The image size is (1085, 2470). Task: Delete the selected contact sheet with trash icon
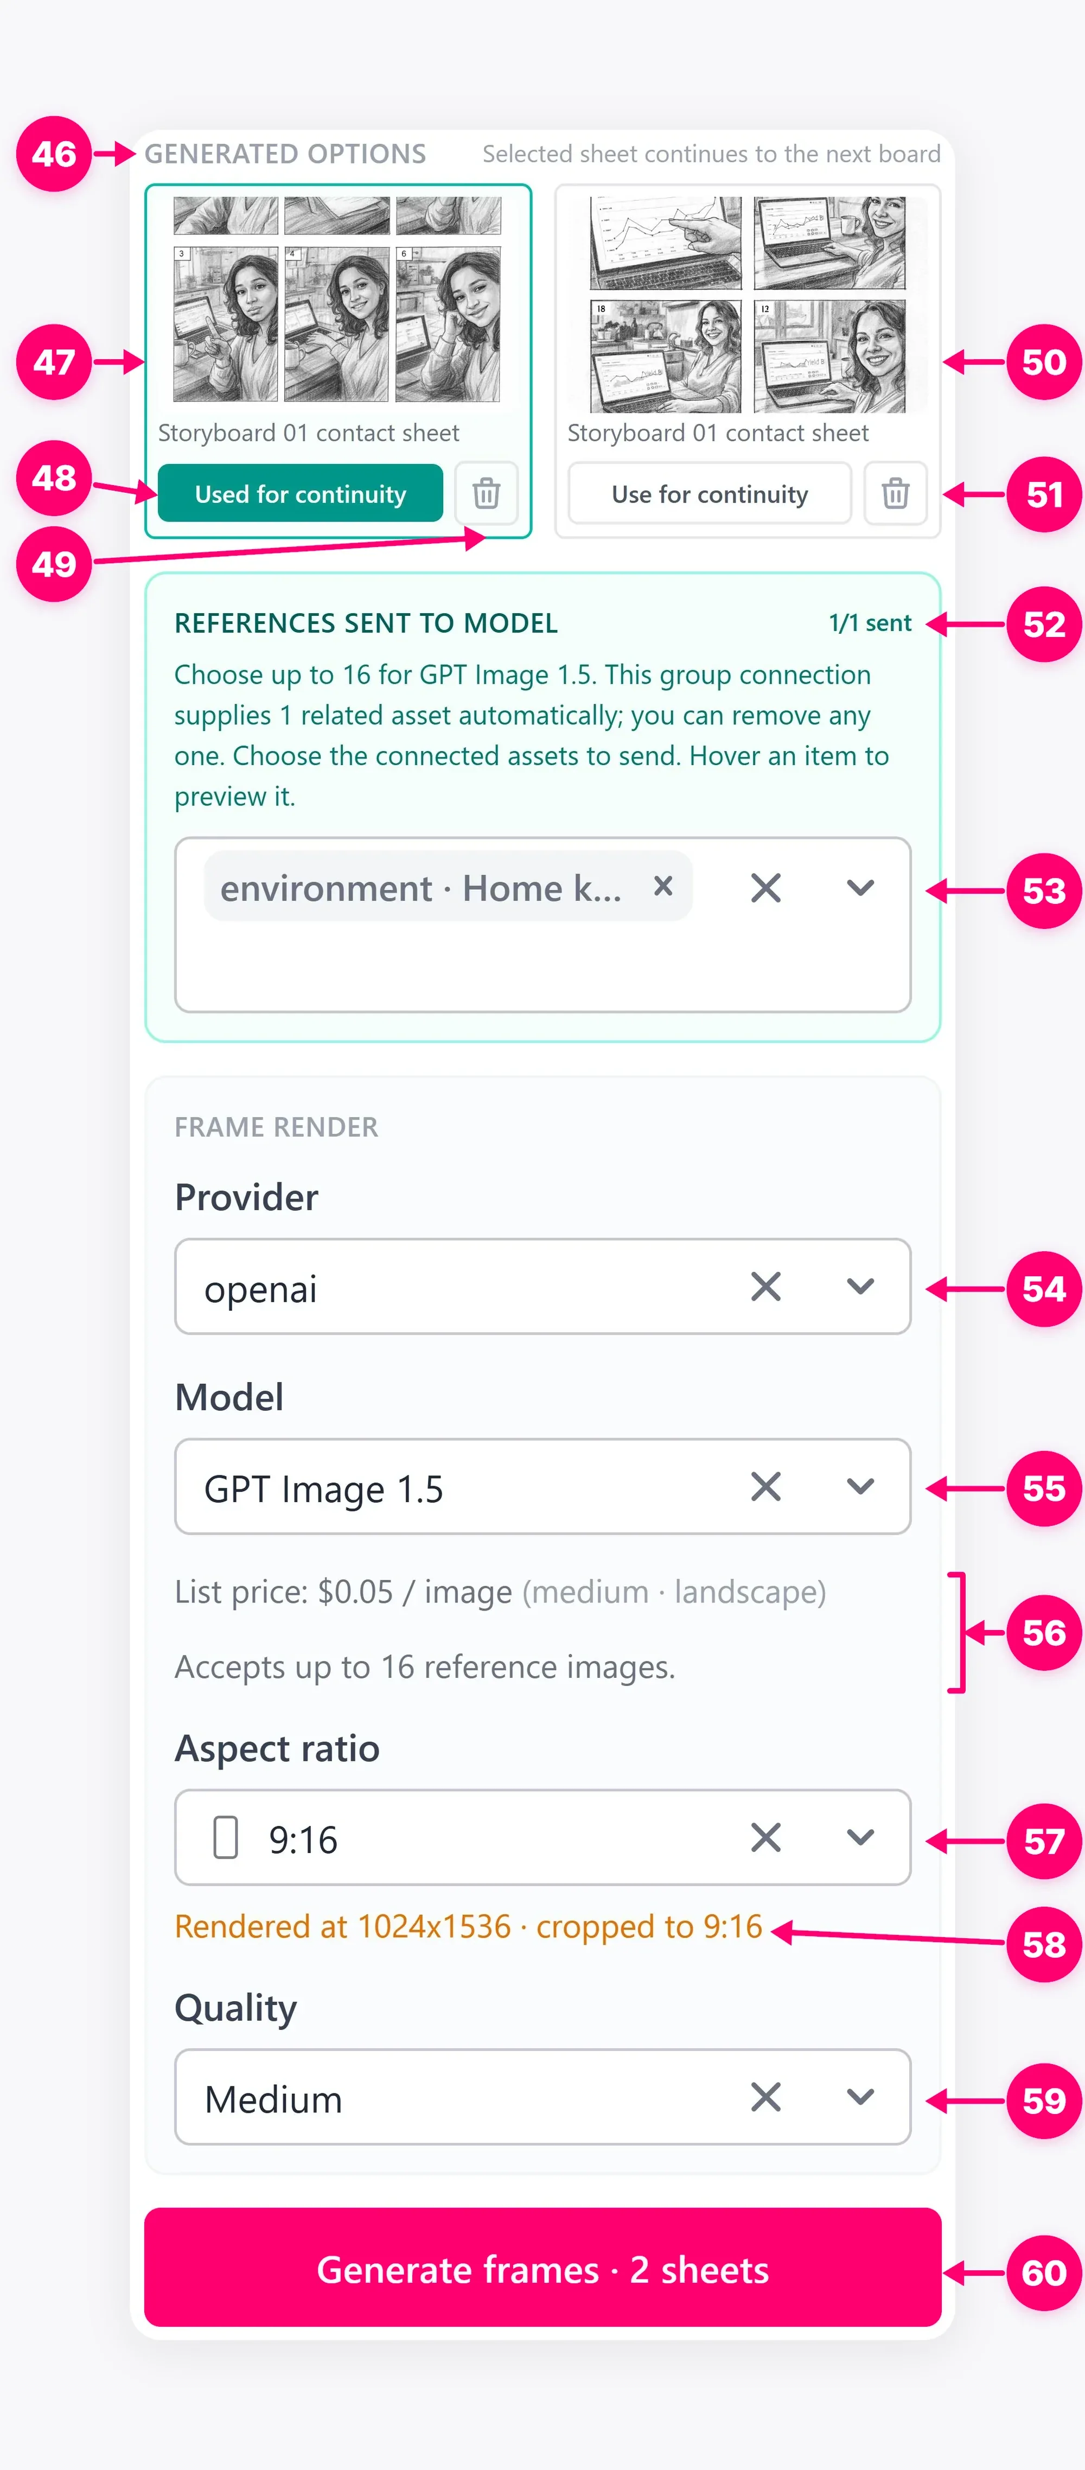(x=486, y=493)
